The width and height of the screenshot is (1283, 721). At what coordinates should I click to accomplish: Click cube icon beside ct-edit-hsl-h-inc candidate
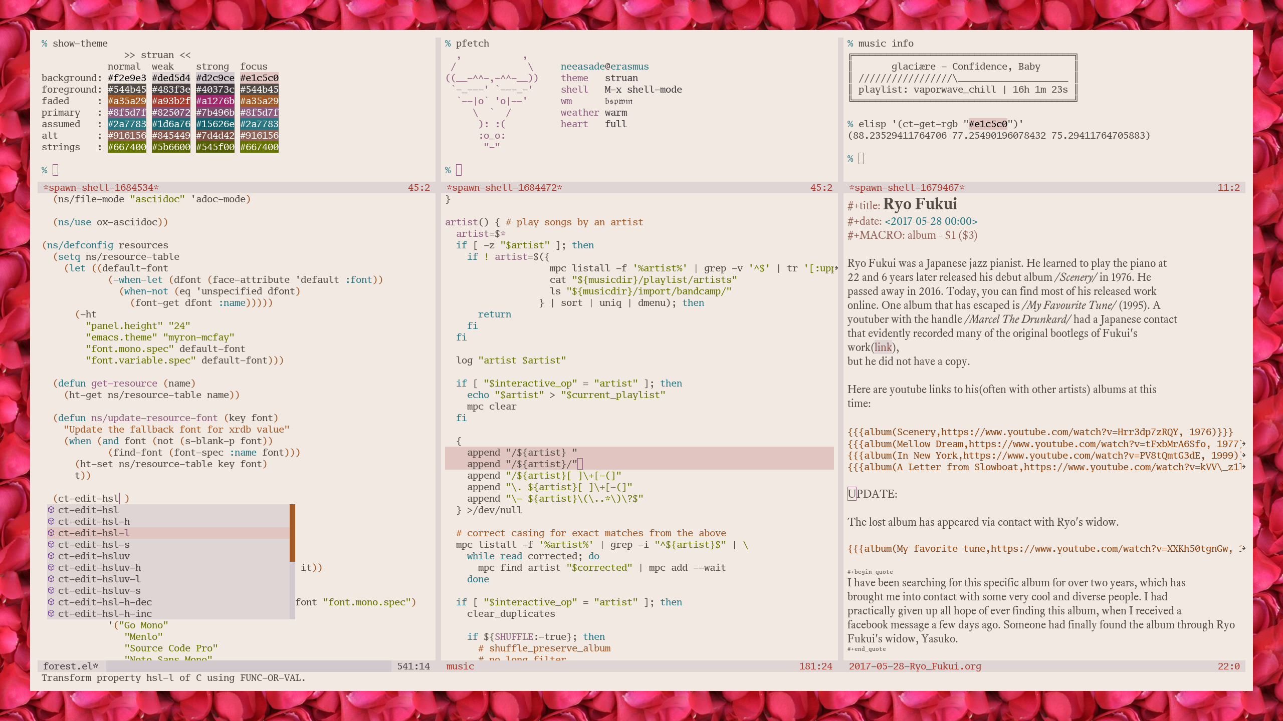tap(51, 613)
